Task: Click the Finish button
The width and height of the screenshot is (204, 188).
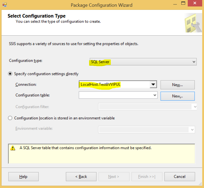Action: [x=147, y=177]
